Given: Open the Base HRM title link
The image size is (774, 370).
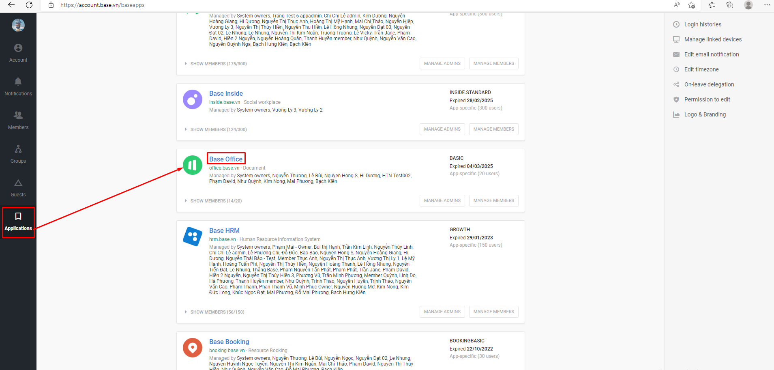Looking at the screenshot, I should click(x=224, y=230).
